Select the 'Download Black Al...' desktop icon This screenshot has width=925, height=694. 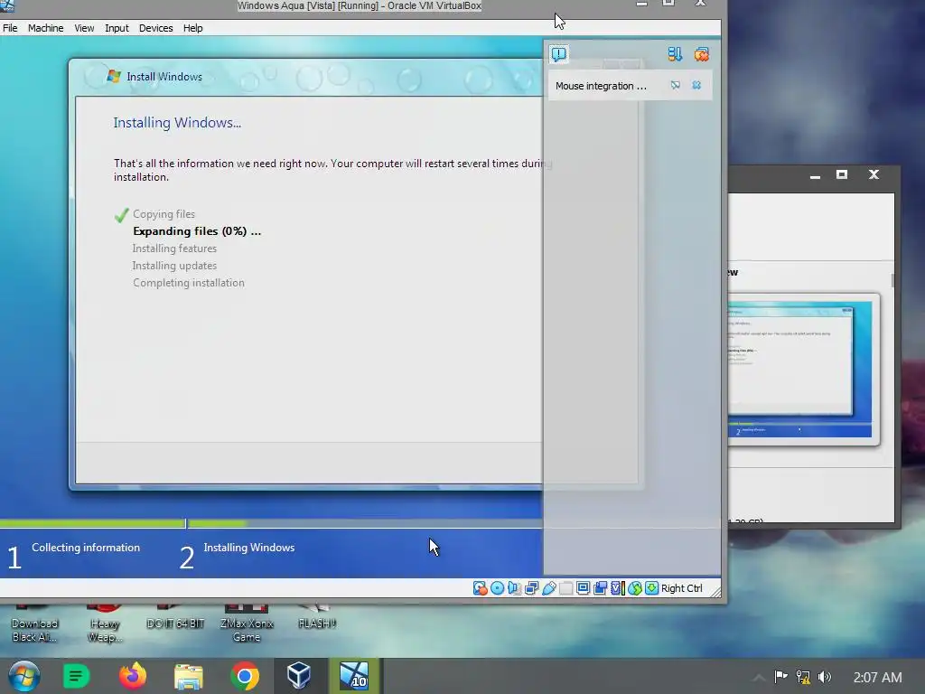(35, 624)
